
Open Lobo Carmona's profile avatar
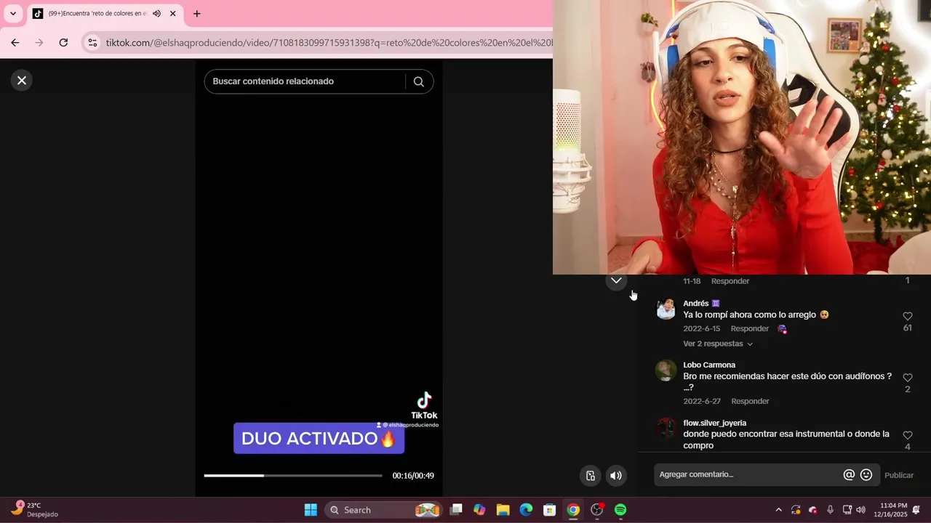666,370
